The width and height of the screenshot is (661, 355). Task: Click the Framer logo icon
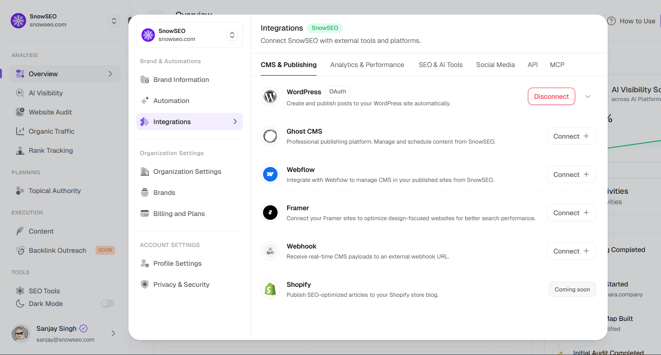(x=270, y=213)
